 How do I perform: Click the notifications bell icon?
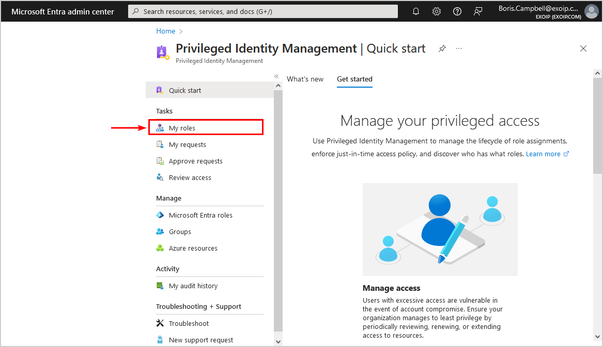point(416,11)
